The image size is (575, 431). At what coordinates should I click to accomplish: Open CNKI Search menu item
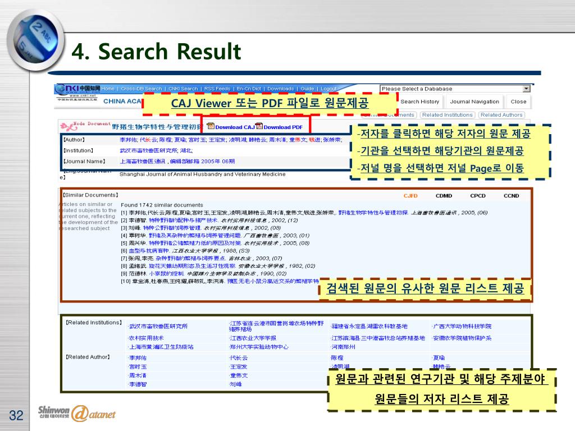point(182,89)
